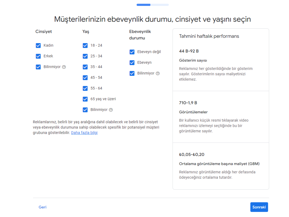Open help icon next to age Bilinmiyor

111,110
